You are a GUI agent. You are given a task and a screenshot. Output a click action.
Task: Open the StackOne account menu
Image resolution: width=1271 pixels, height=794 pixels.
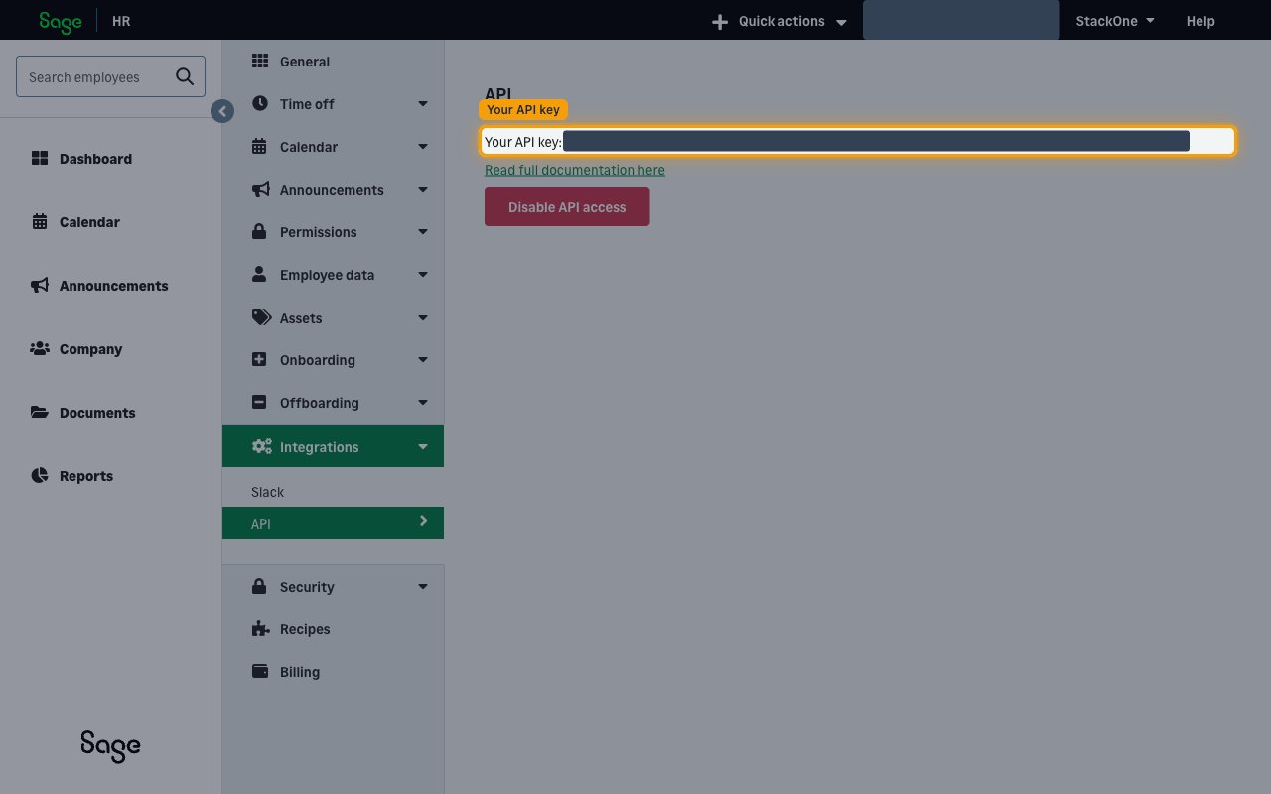click(1115, 21)
